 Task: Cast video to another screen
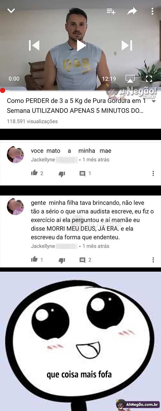point(130,78)
